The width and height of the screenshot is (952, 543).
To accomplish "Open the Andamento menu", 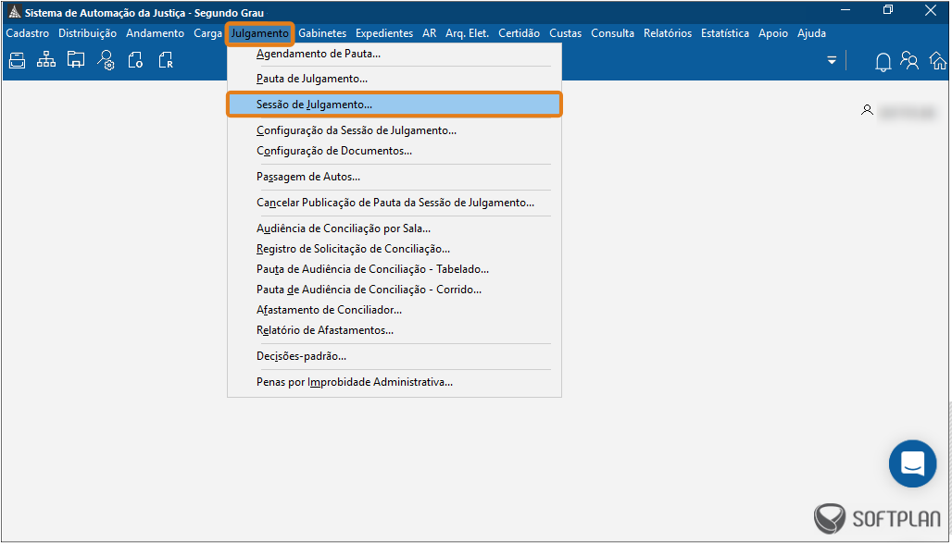I will [x=155, y=33].
